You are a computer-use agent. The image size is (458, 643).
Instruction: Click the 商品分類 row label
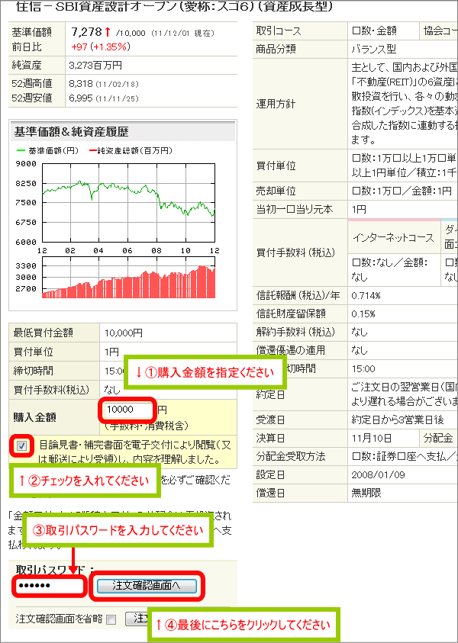tap(276, 50)
